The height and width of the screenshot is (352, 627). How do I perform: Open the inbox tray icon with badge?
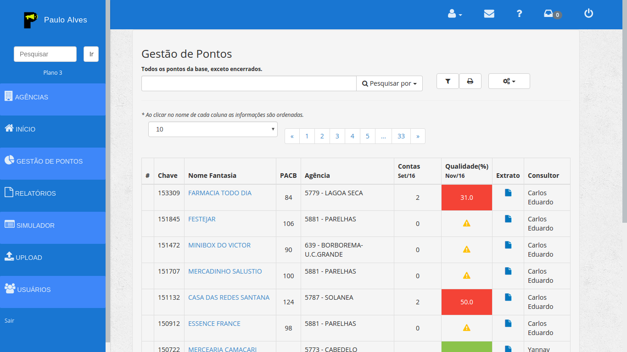click(x=553, y=14)
